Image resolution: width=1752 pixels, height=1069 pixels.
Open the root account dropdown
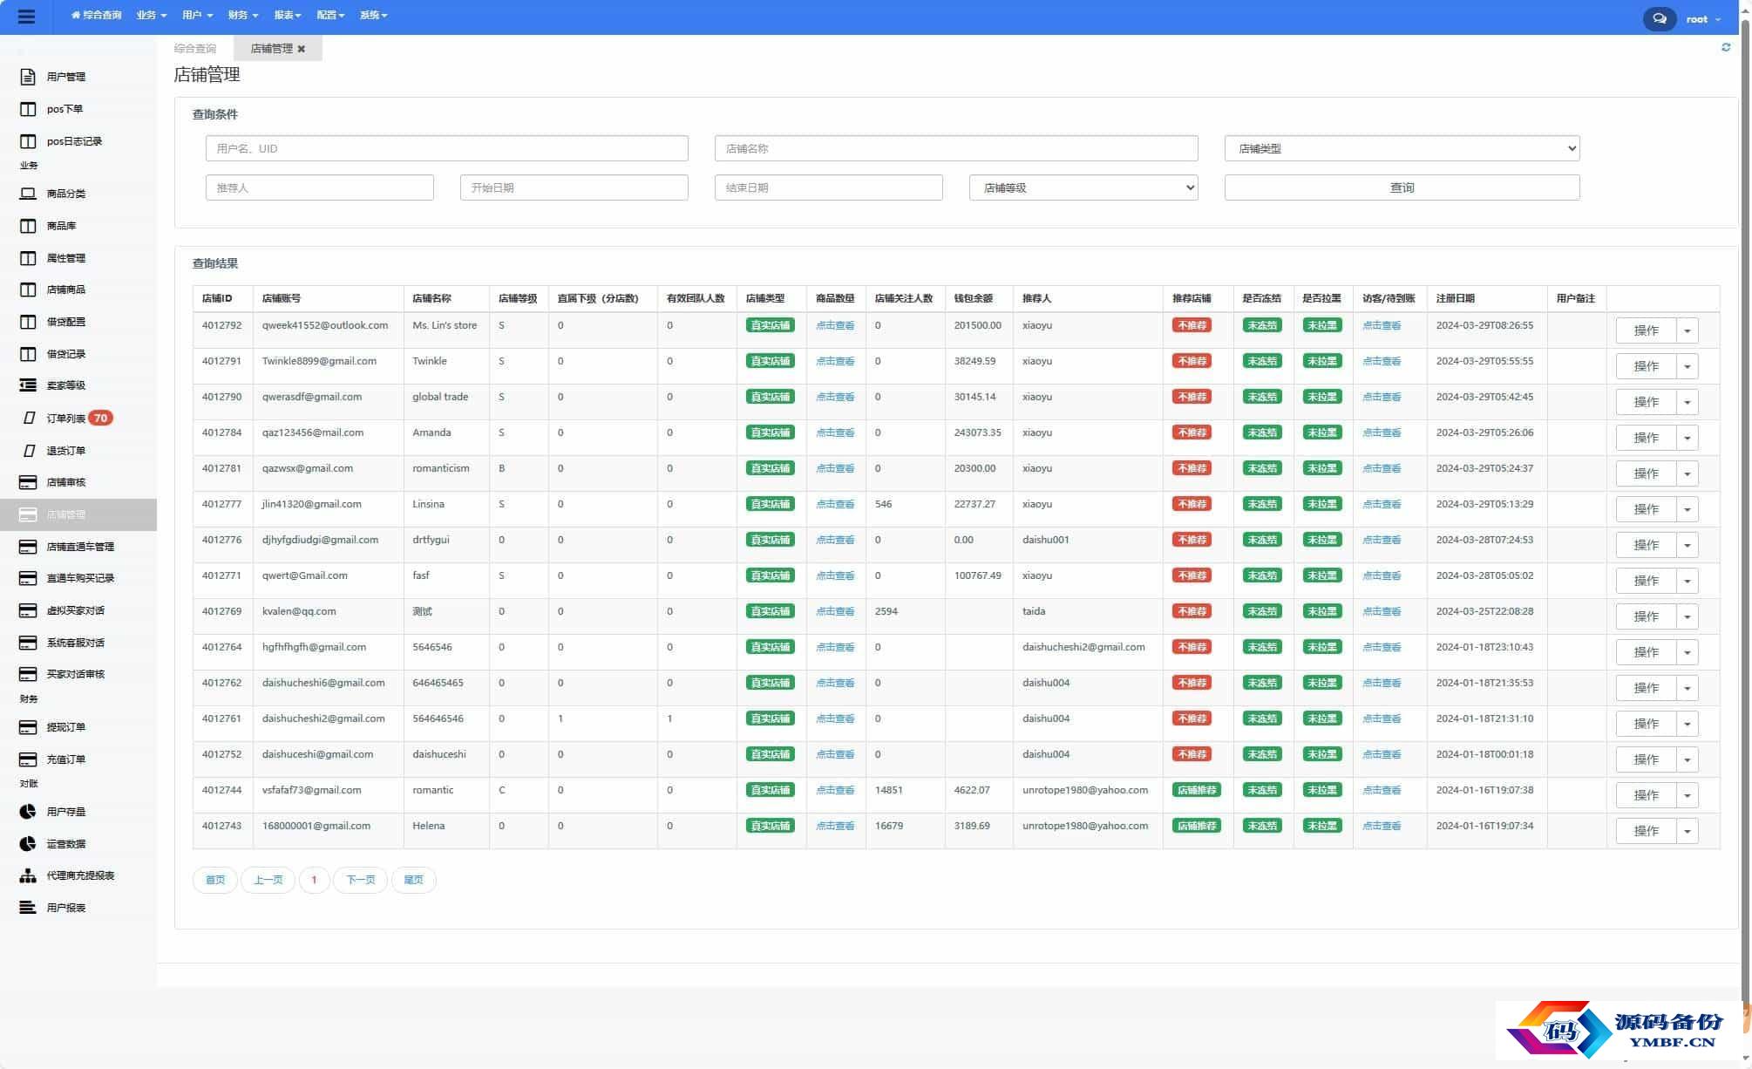[1703, 18]
